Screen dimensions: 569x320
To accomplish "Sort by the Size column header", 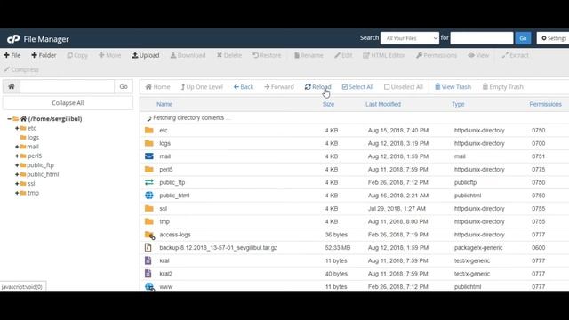I will tap(328, 104).
